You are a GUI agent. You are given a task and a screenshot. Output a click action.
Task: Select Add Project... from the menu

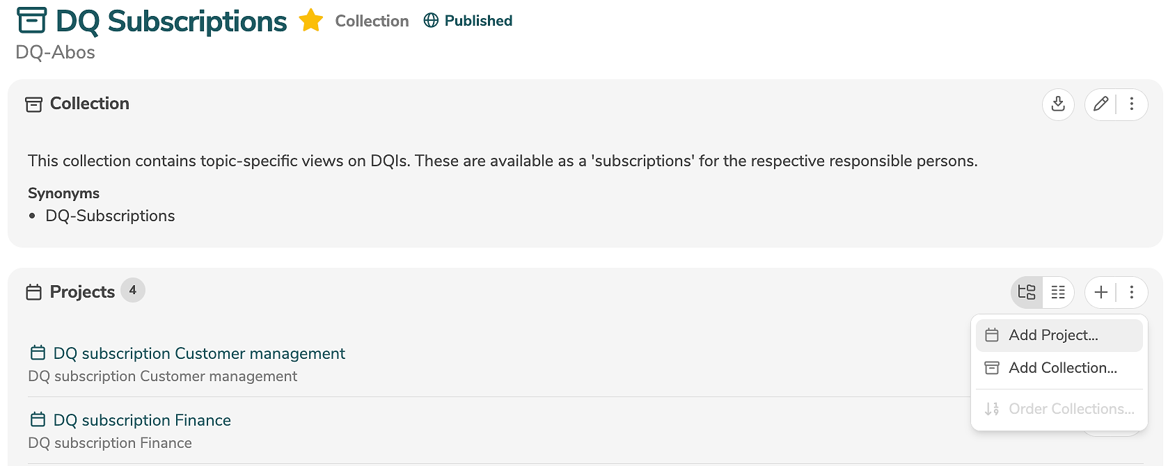pos(1053,335)
